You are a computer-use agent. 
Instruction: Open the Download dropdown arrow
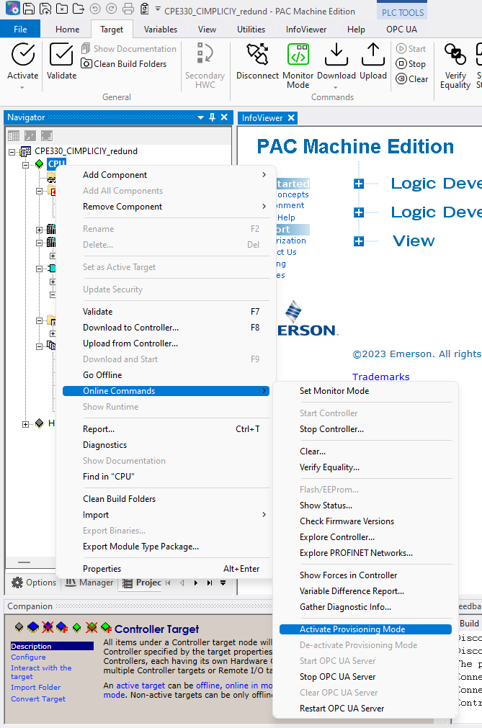(336, 87)
